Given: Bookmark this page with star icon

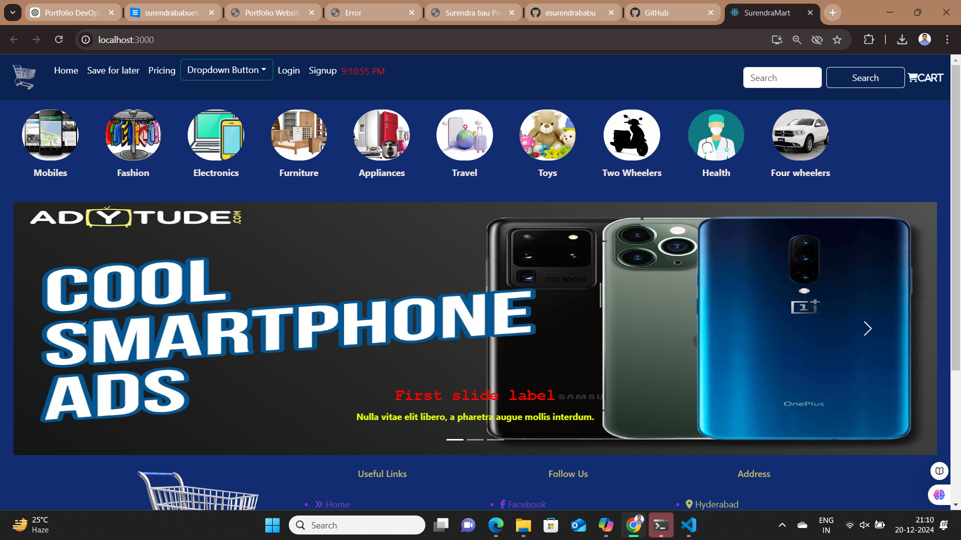Looking at the screenshot, I should point(837,39).
